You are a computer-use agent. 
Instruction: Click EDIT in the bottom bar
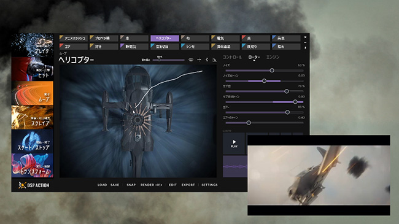[x=172, y=185]
